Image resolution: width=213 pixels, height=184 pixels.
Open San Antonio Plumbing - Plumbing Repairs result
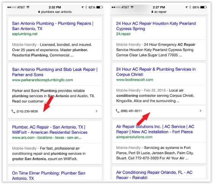coord(53,26)
